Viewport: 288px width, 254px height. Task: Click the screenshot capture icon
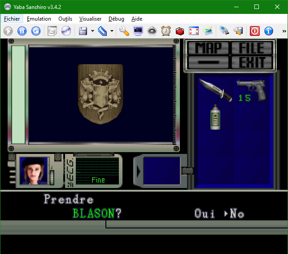point(52,31)
